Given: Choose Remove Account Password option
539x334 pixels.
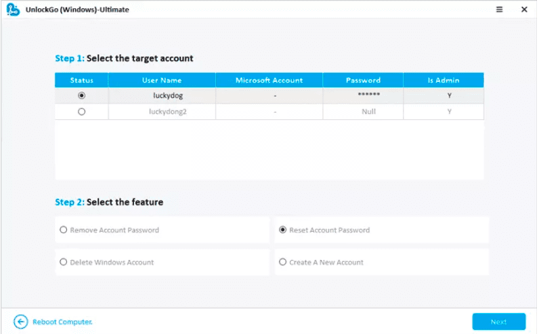Looking at the screenshot, I should 64,230.
